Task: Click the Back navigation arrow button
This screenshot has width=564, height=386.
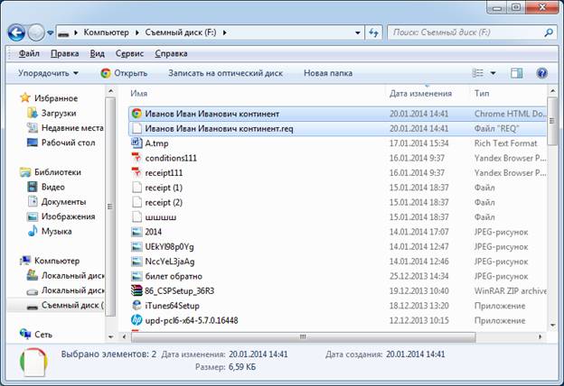Action: (16, 32)
